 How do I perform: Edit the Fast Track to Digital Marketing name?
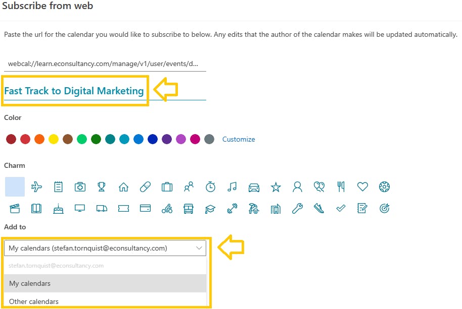pos(74,91)
